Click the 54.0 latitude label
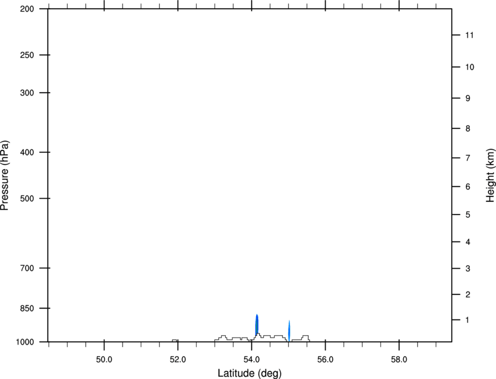496x379 pixels. coord(252,359)
